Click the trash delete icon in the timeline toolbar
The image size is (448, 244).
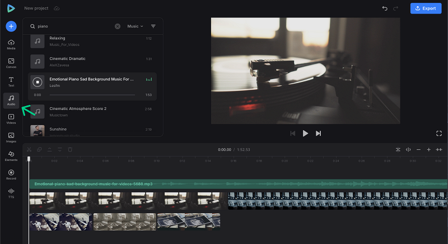point(70,150)
